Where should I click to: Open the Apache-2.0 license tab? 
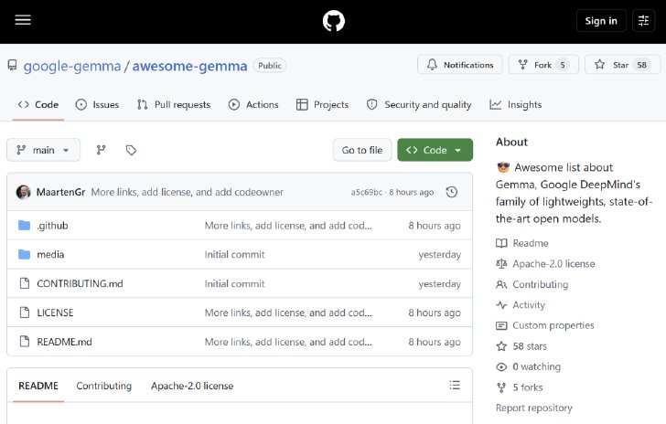click(x=192, y=386)
